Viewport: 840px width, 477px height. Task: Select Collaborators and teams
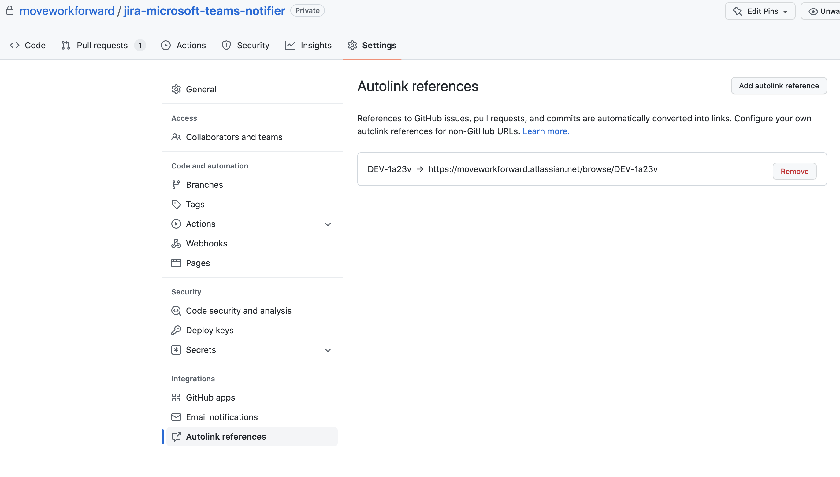pyautogui.click(x=234, y=137)
